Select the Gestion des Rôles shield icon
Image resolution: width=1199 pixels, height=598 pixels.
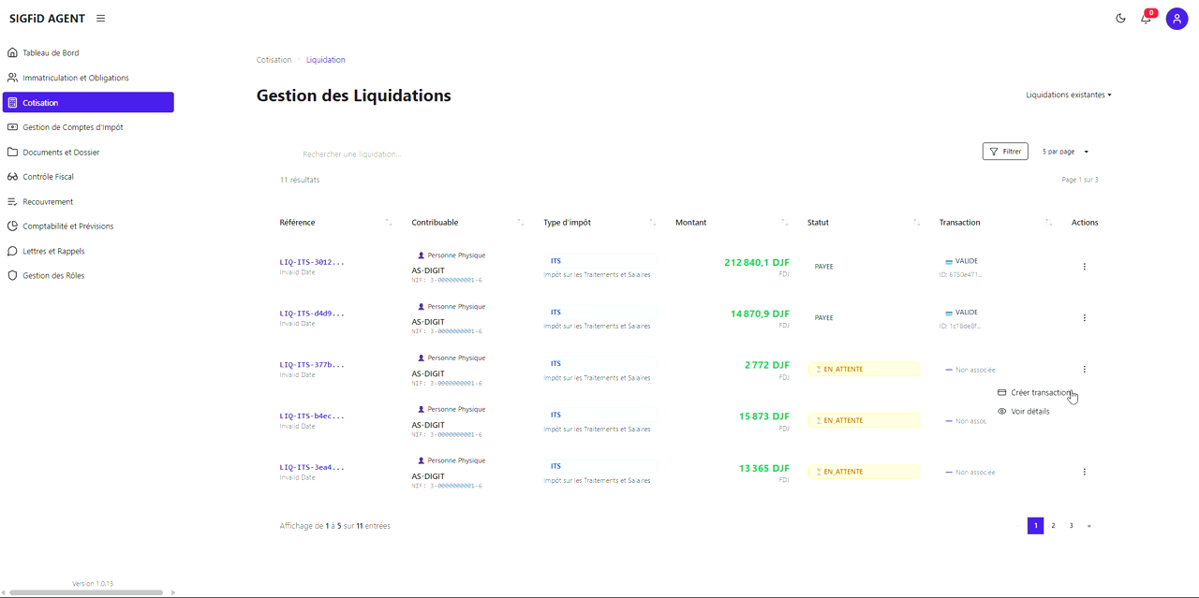(x=10, y=275)
